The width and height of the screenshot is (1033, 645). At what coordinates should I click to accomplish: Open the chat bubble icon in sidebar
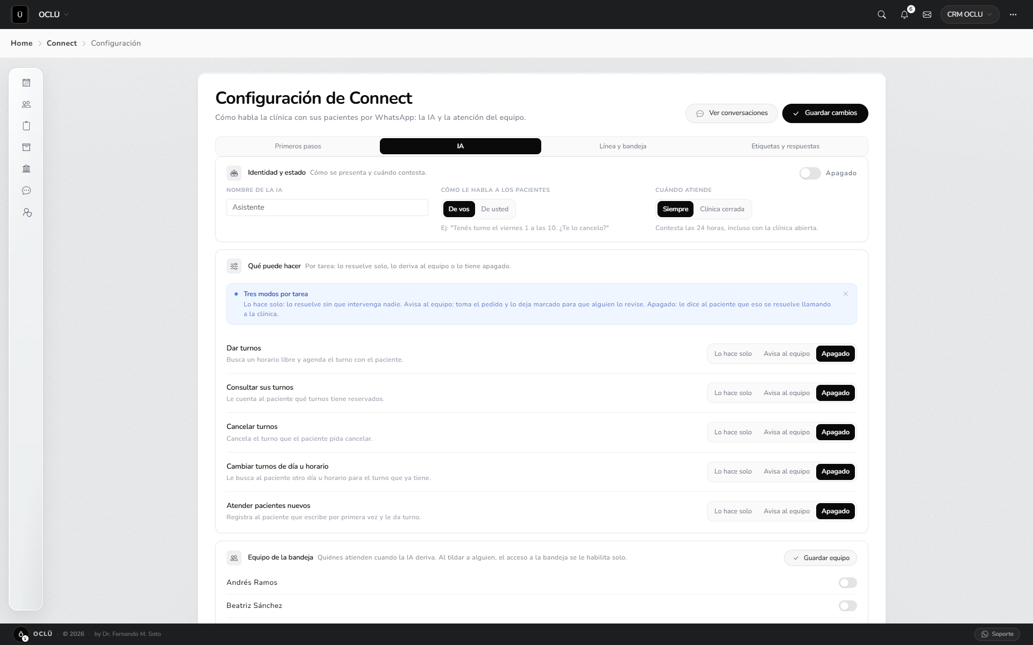26,191
